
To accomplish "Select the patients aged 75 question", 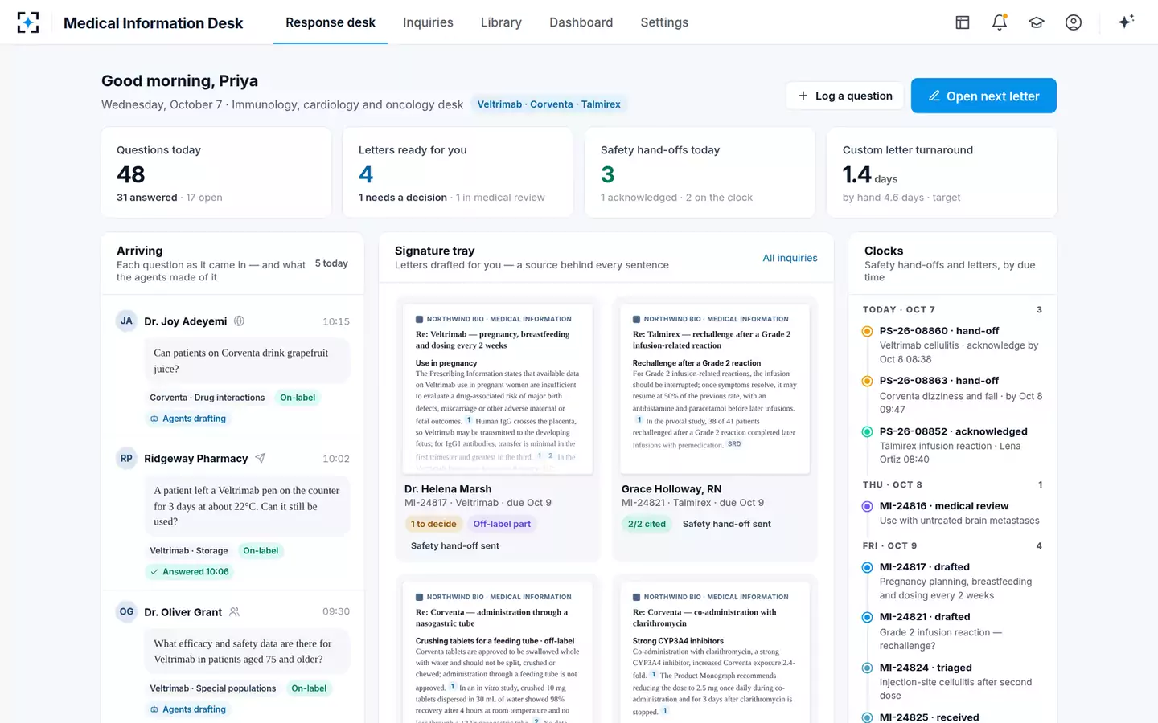I will pos(247,652).
